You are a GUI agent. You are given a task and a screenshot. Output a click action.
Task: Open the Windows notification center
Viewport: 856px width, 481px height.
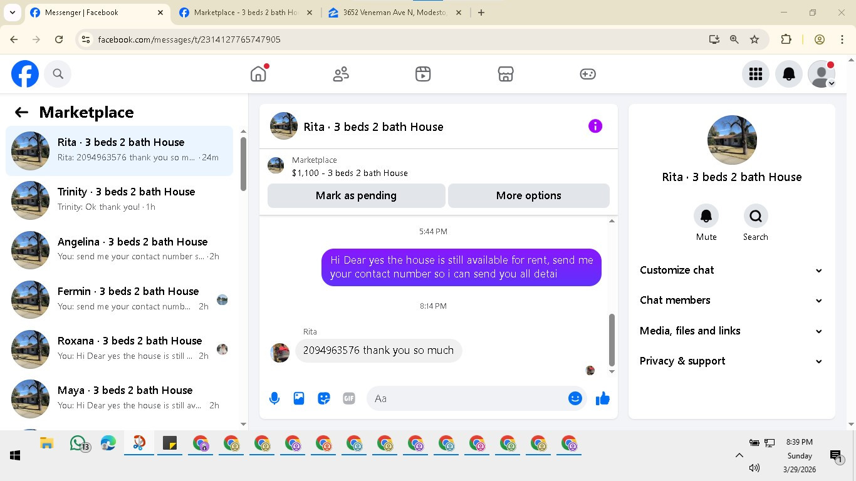(x=836, y=457)
